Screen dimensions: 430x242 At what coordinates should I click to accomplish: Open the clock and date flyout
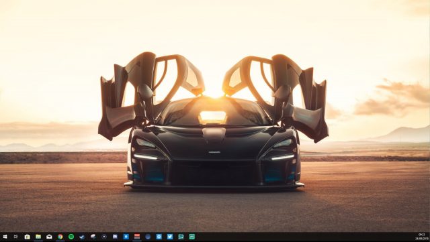pos(421,237)
